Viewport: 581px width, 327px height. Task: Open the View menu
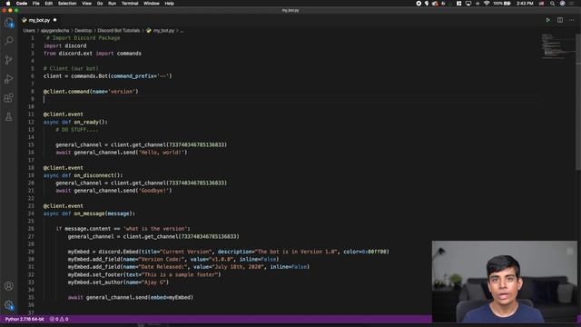pyautogui.click(x=87, y=4)
